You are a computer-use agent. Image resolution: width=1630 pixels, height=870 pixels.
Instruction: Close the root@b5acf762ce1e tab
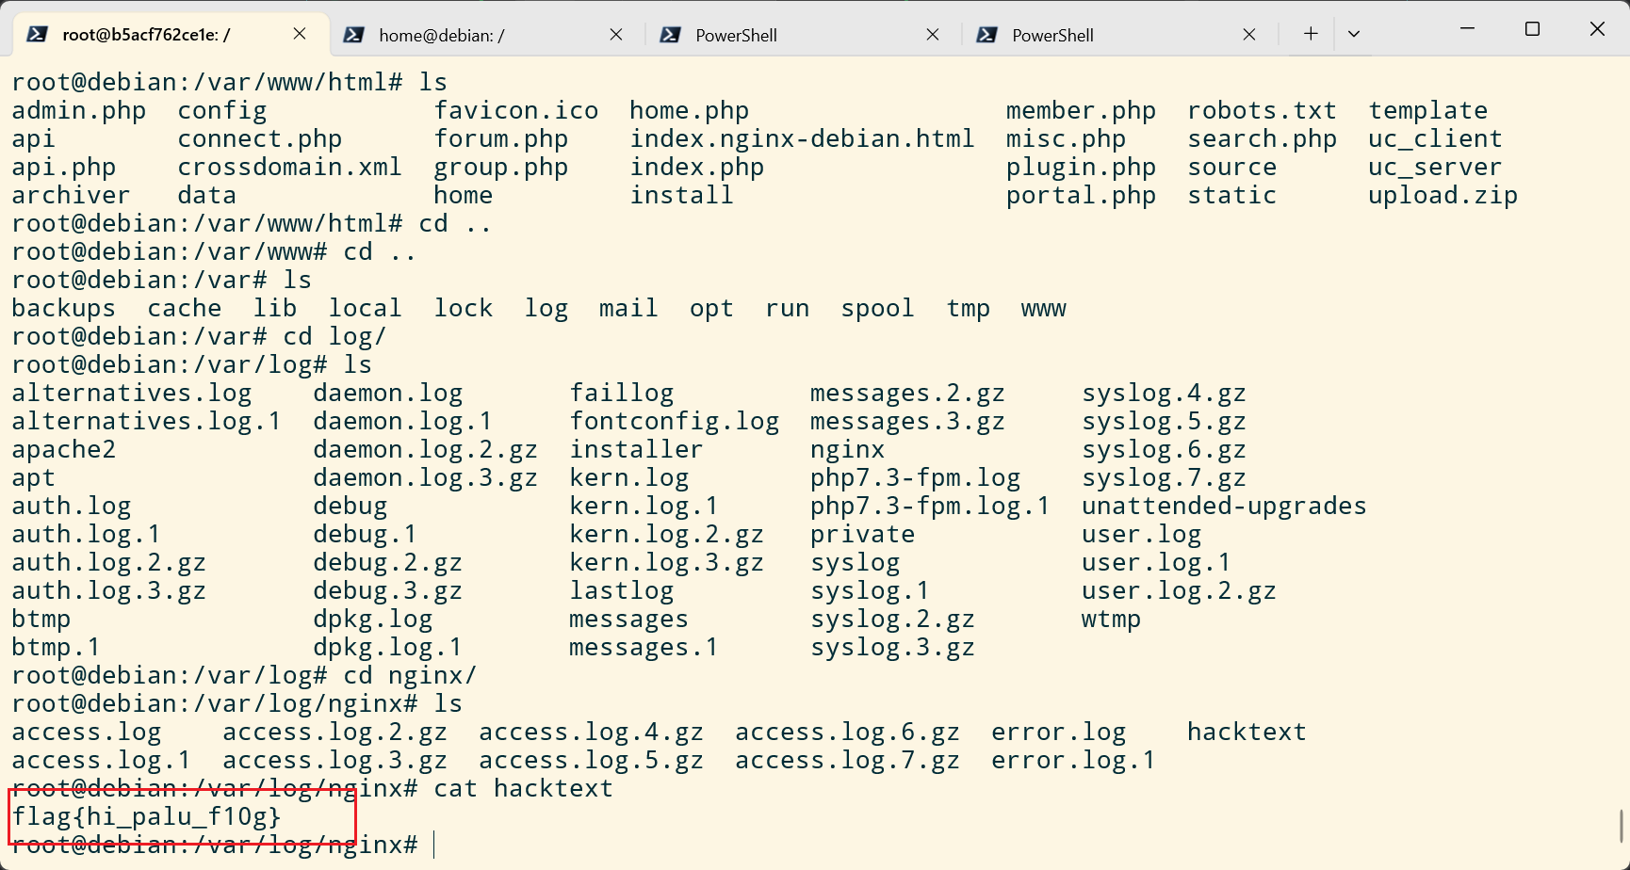(x=300, y=34)
